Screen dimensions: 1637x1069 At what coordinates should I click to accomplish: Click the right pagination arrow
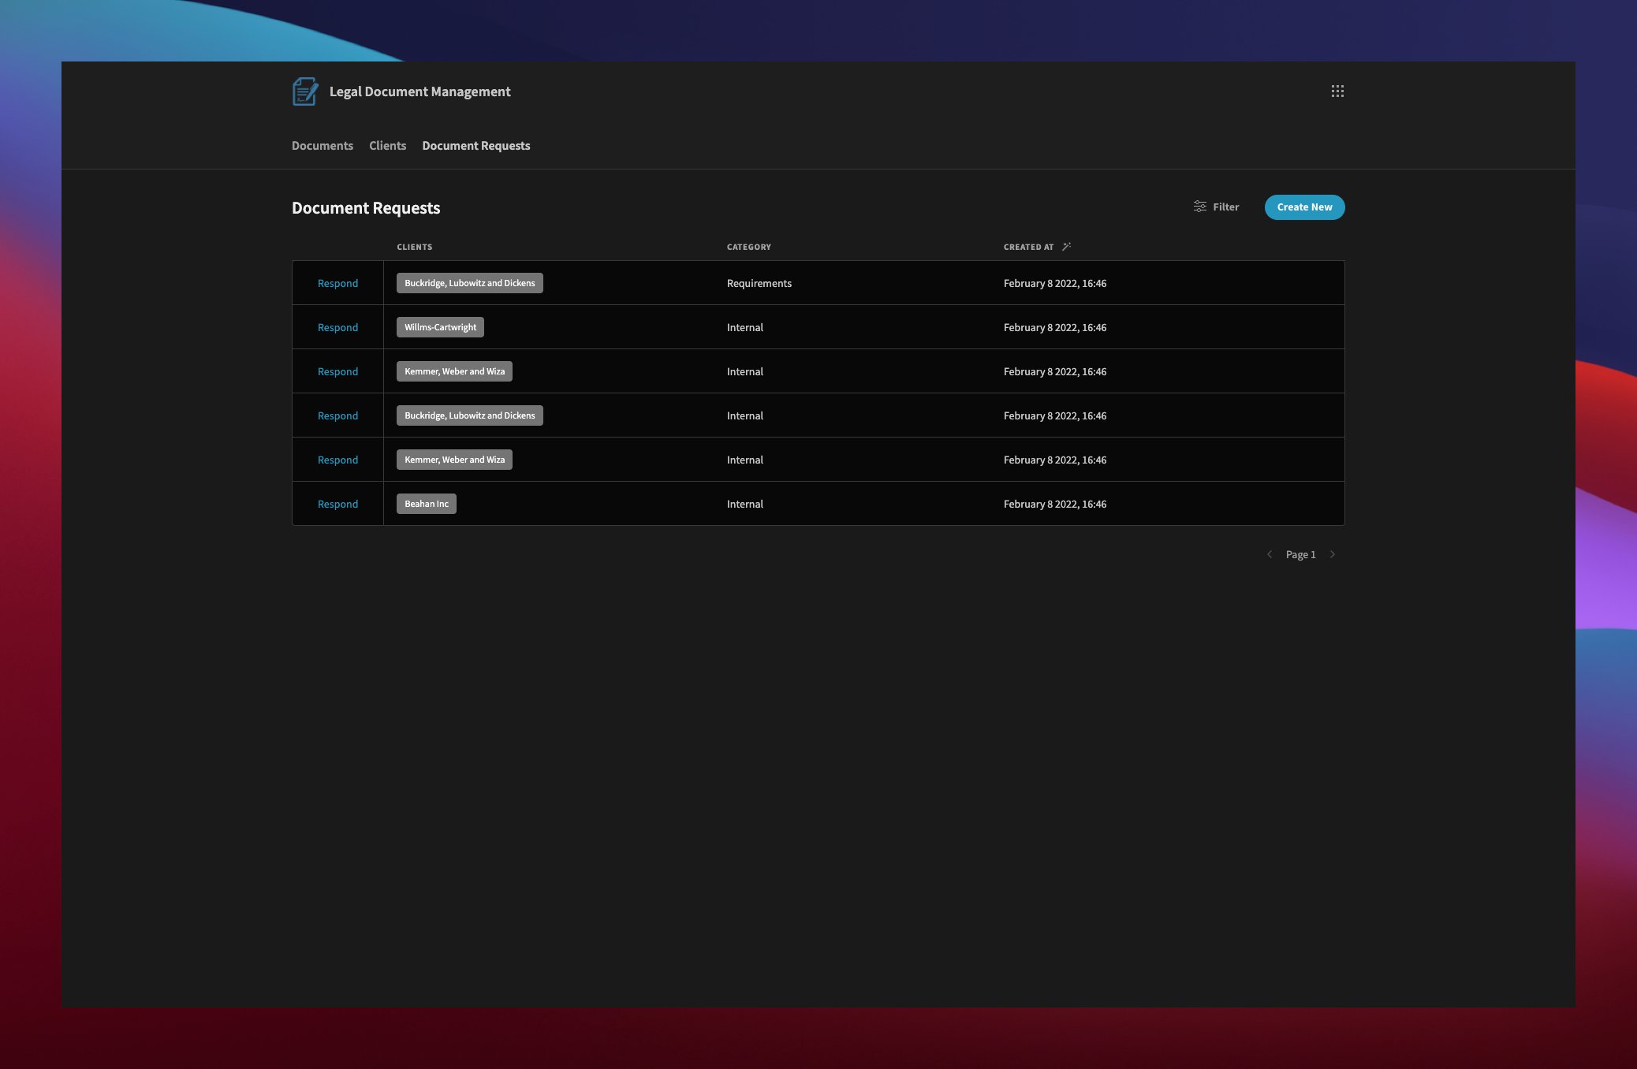click(x=1333, y=553)
